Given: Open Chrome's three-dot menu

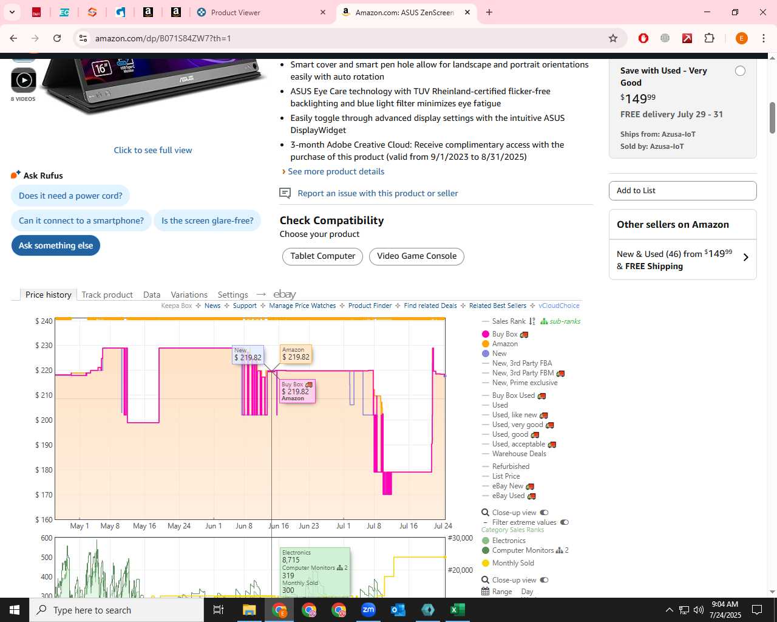Looking at the screenshot, I should [x=764, y=38].
